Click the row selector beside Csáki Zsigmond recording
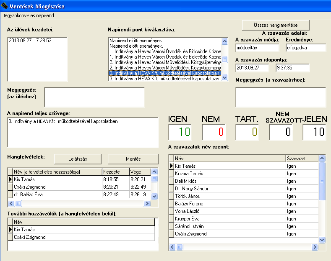Screen dimensions: 331x261 10,187
